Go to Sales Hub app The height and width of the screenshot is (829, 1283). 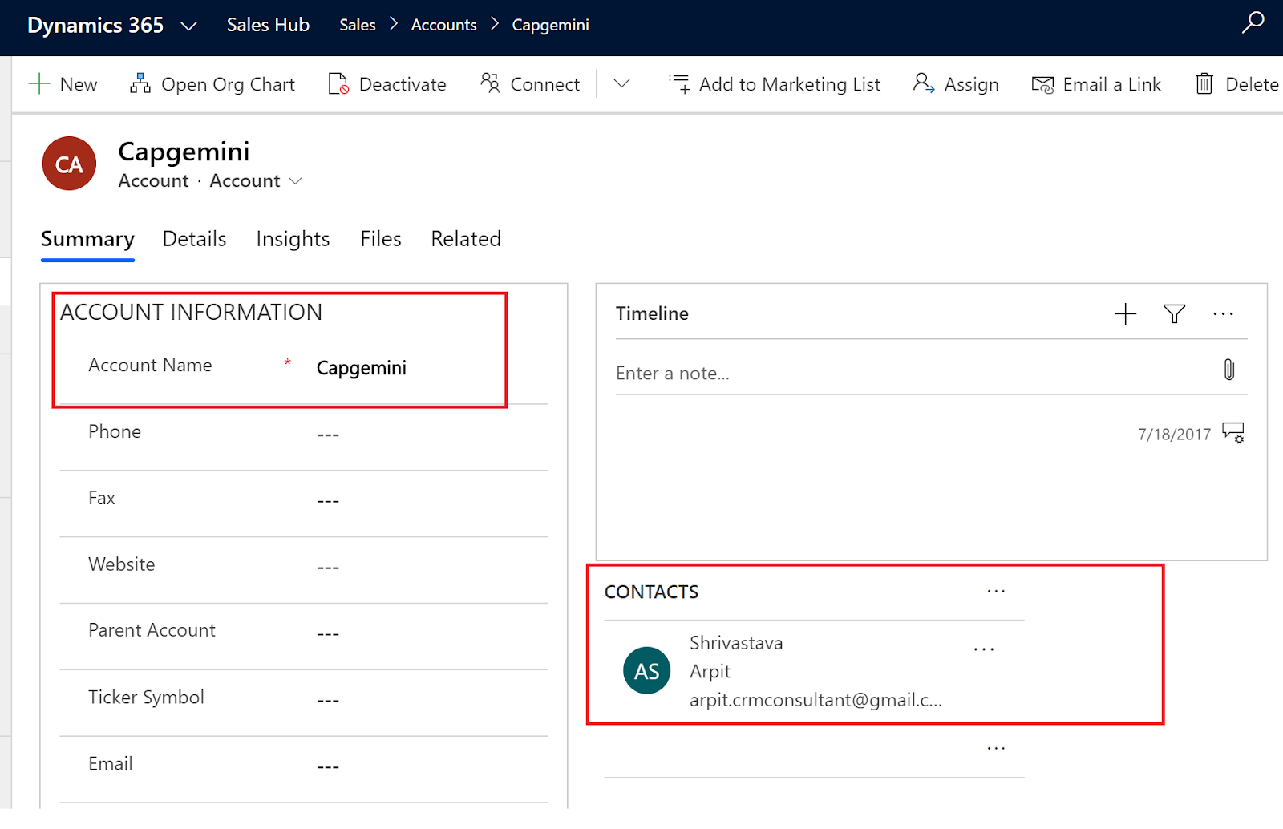268,25
